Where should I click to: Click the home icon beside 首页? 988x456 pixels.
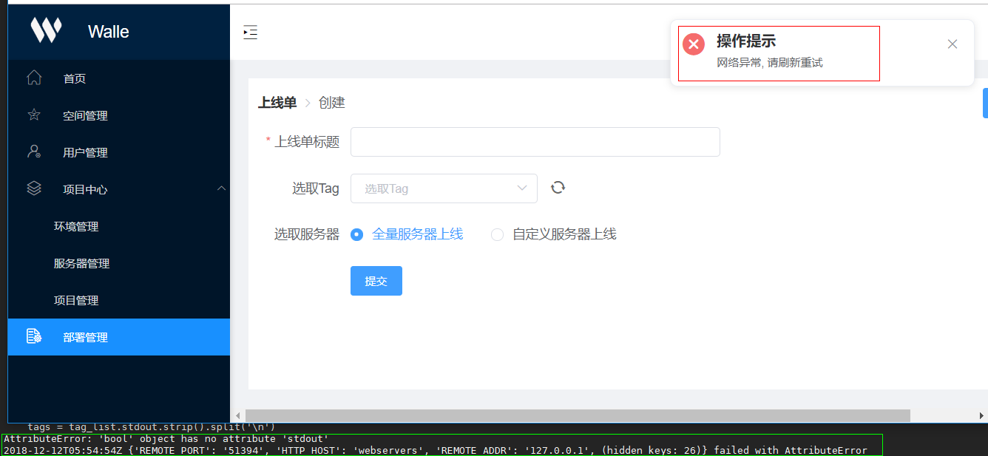coord(34,78)
